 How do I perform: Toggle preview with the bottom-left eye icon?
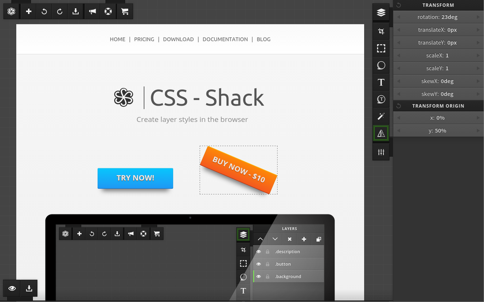[12, 288]
